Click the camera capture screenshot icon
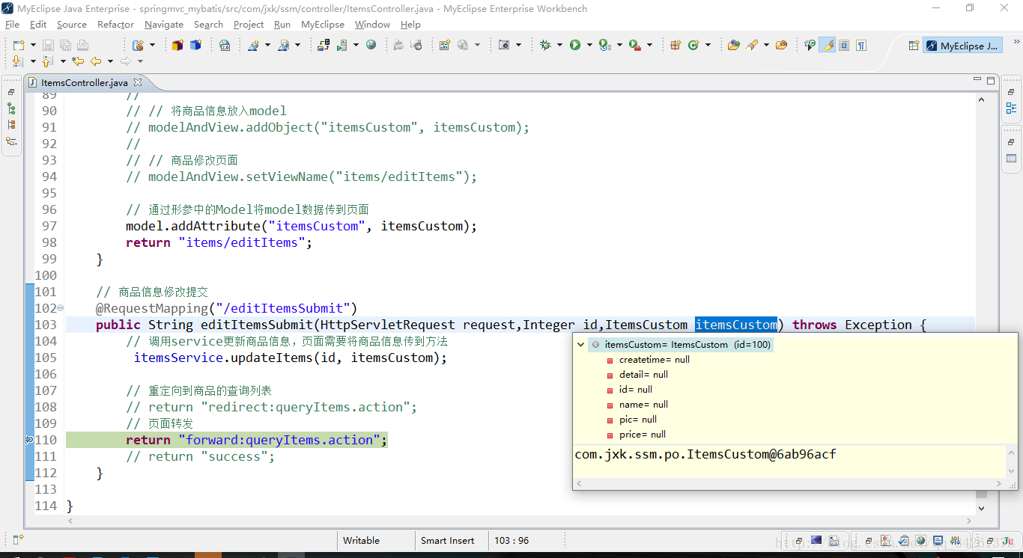 tap(504, 45)
